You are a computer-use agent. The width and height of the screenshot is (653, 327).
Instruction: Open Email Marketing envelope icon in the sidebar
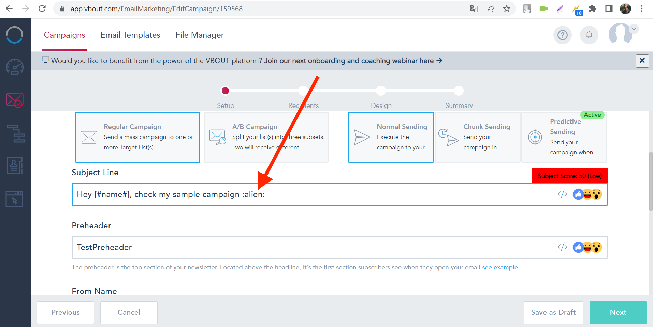pyautogui.click(x=15, y=100)
